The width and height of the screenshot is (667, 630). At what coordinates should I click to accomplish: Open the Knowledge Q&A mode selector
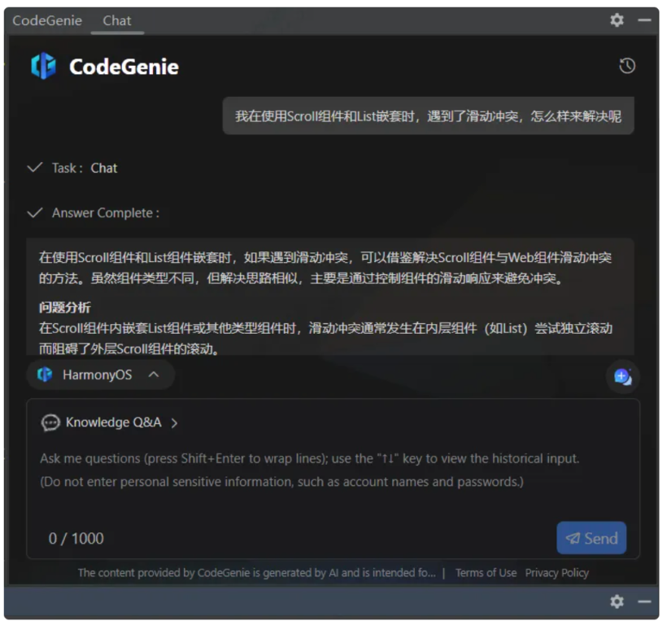click(x=109, y=422)
